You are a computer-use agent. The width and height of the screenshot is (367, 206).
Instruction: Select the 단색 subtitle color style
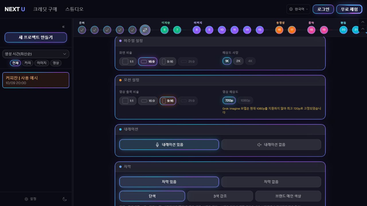(x=152, y=196)
